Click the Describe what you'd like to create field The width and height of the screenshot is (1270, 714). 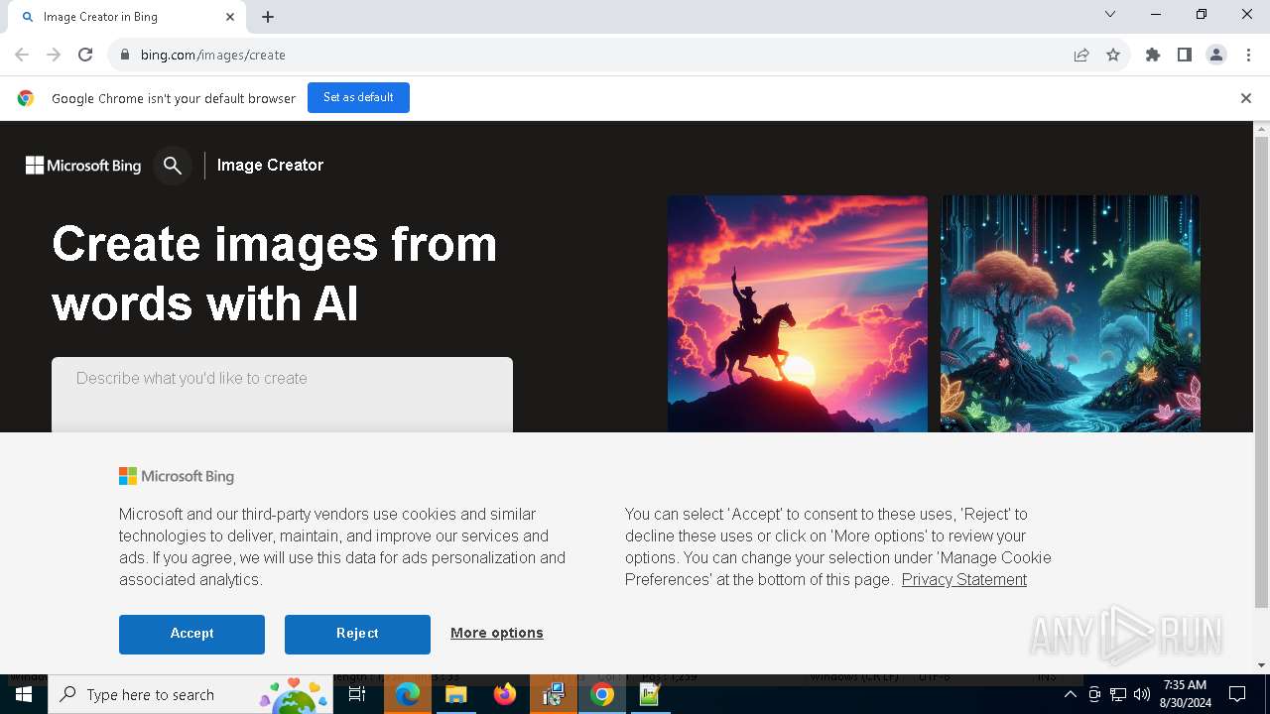point(282,395)
